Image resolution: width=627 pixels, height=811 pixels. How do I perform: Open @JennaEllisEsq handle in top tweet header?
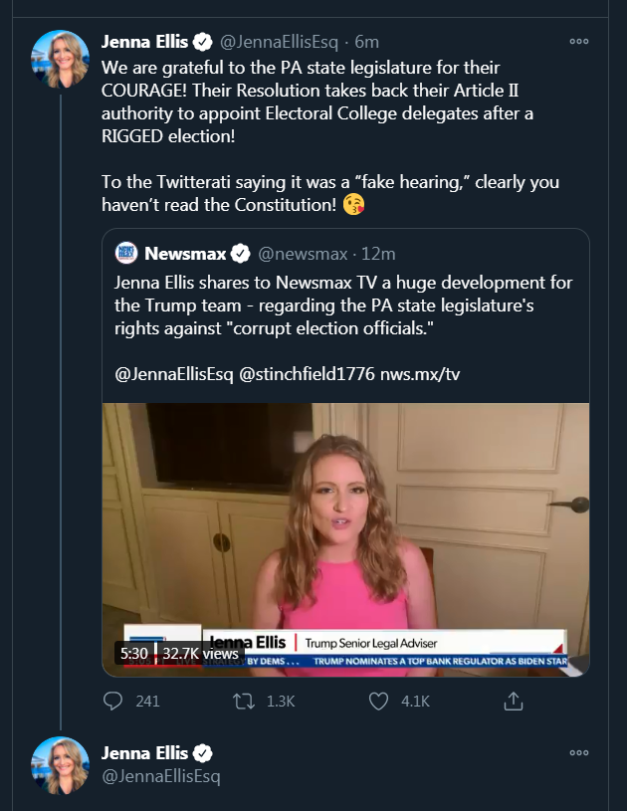[x=276, y=42]
